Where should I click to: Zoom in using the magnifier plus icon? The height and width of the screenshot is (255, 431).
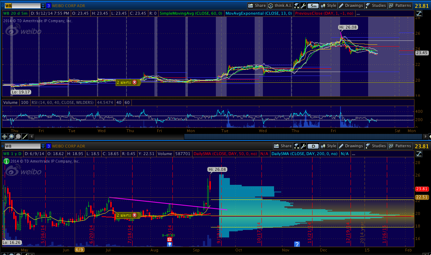(11, 136)
